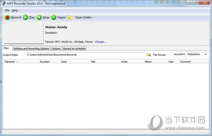This screenshot has width=212, height=136.
Task: Sort the list by Title column
Action: click(x=105, y=61)
